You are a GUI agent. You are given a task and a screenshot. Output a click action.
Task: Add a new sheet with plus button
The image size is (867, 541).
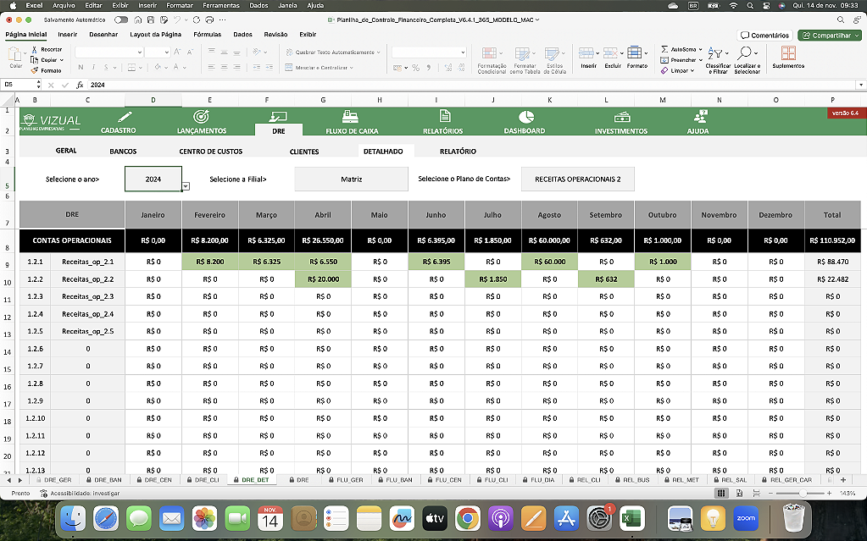[843, 480]
